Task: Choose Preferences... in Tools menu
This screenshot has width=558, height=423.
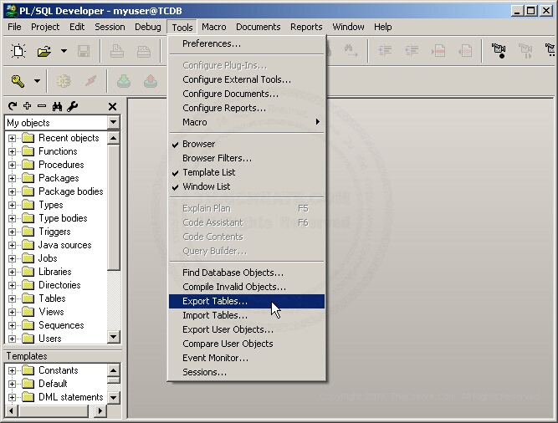Action: click(x=212, y=43)
